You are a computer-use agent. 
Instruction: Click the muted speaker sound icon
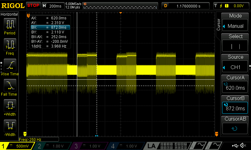(x=243, y=145)
